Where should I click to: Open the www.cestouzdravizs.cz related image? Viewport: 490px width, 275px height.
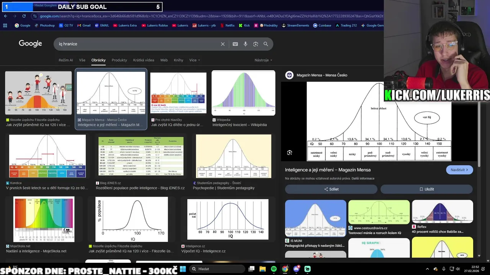(x=379, y=212)
